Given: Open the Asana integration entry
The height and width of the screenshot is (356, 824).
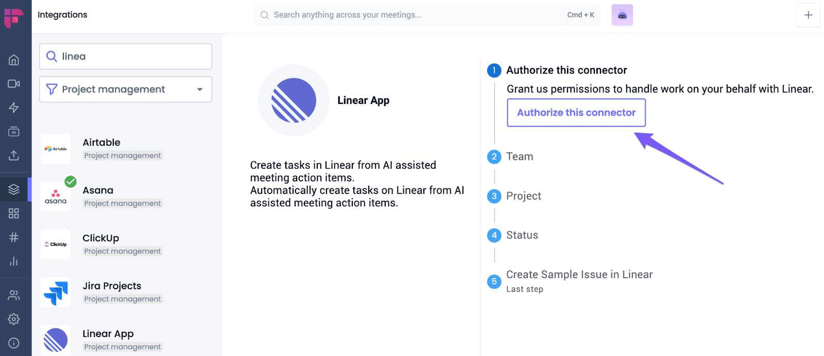Looking at the screenshot, I should [126, 197].
